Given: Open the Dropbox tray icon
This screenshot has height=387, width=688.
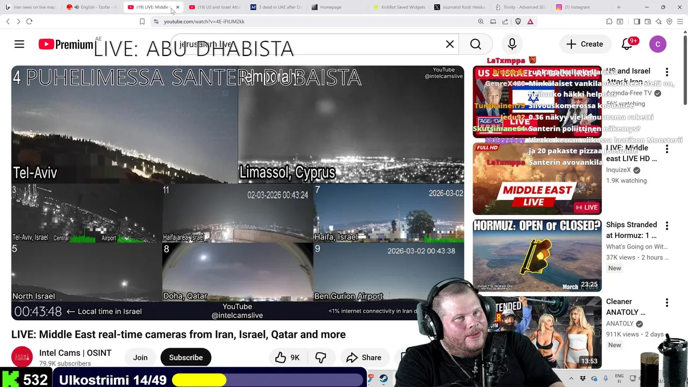Looking at the screenshot, I should 583,379.
